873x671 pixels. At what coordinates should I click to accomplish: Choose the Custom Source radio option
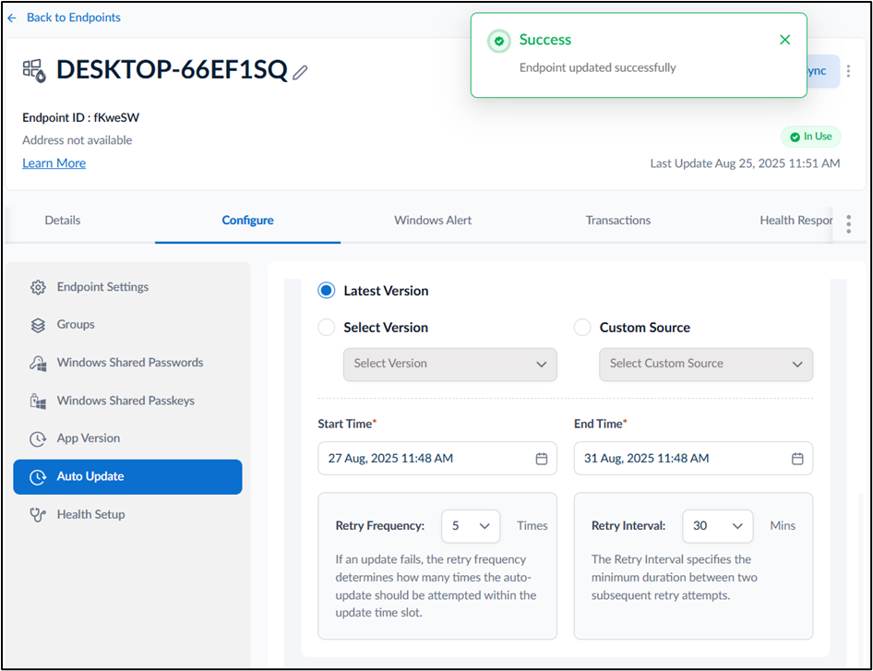click(x=582, y=328)
